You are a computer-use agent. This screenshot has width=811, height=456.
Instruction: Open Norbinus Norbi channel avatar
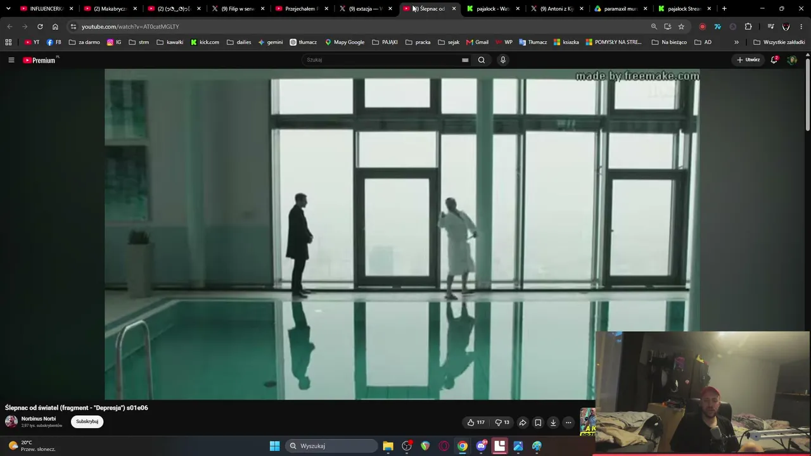tap(11, 422)
